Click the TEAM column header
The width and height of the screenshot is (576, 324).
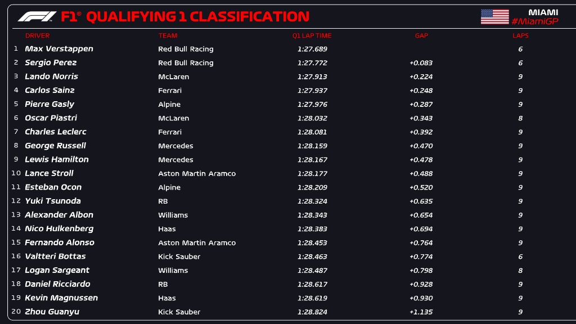tap(168, 35)
